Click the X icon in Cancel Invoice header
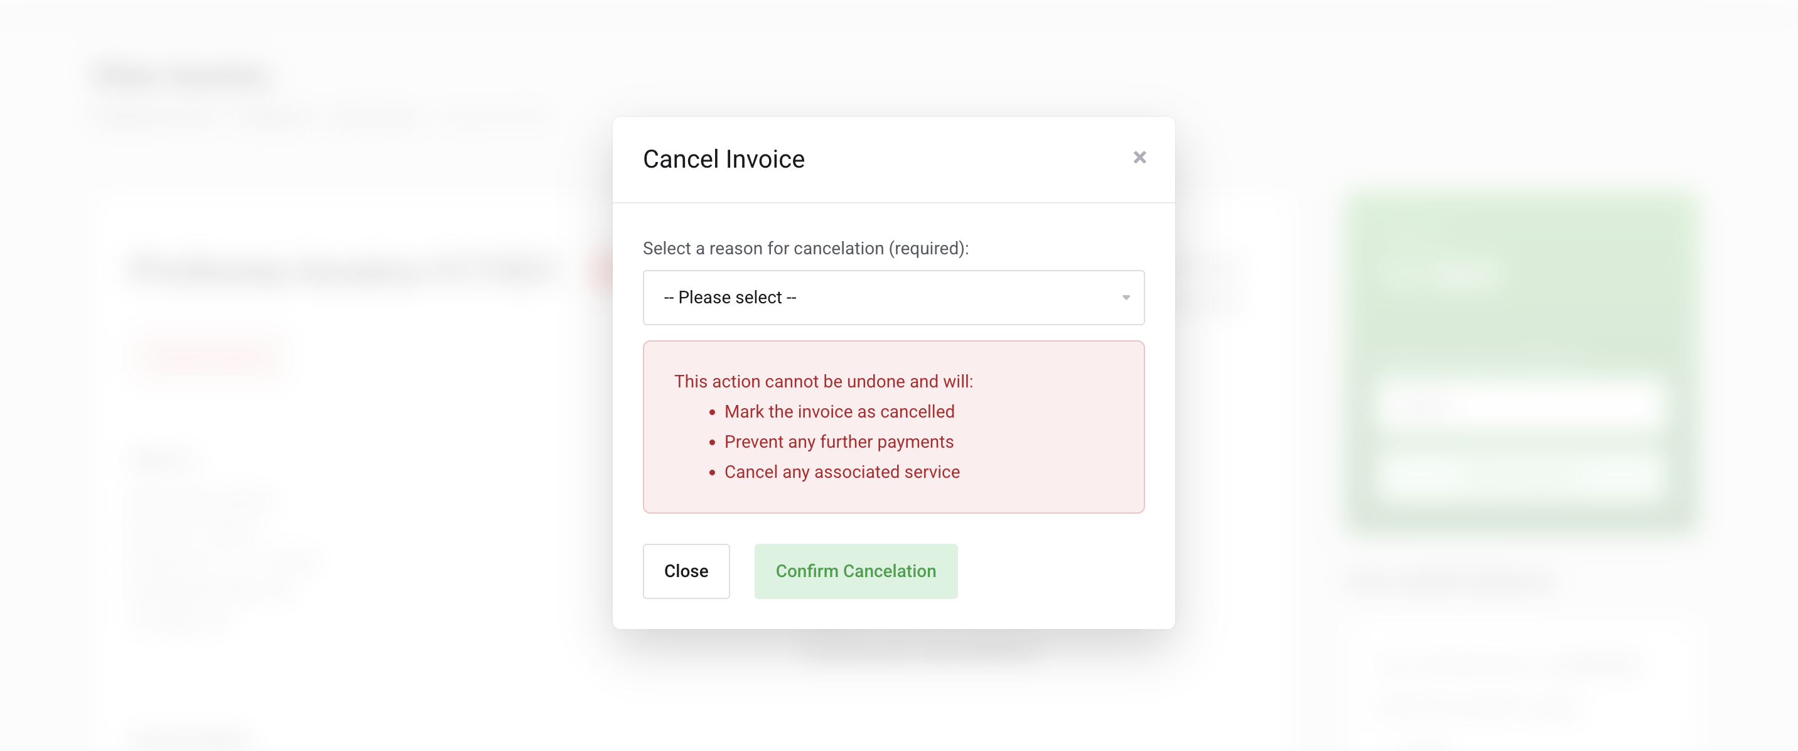 pyautogui.click(x=1139, y=158)
